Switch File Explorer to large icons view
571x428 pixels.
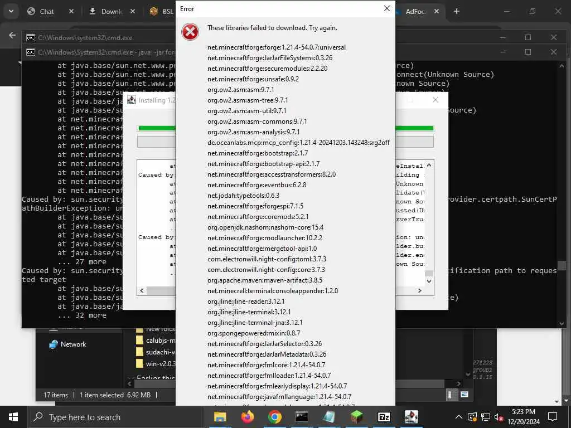pos(464,395)
